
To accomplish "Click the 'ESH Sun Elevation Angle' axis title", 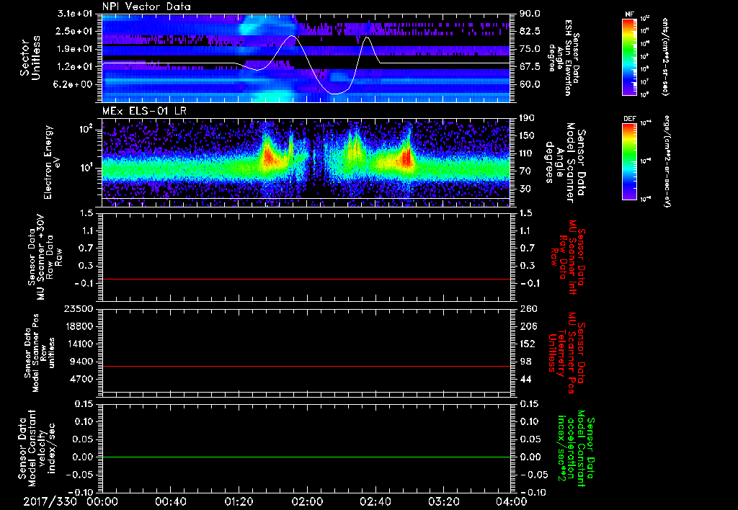I will tap(563, 58).
